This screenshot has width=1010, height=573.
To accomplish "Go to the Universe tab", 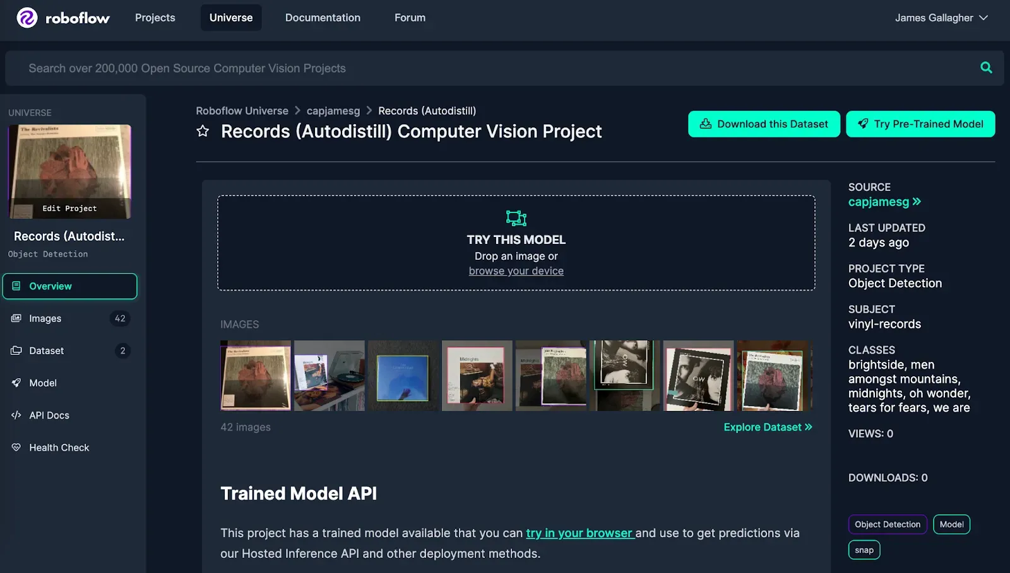I will (x=231, y=18).
